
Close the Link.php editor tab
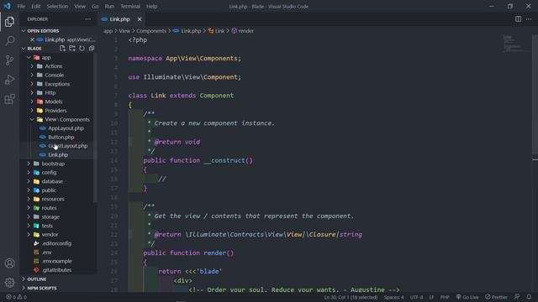pyautogui.click(x=140, y=19)
